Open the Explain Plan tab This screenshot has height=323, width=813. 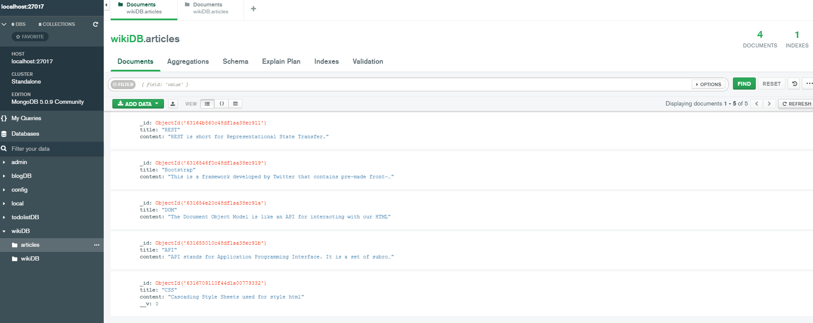tap(281, 62)
